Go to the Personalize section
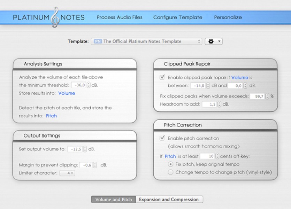The height and width of the screenshot is (209, 291). pos(228,17)
